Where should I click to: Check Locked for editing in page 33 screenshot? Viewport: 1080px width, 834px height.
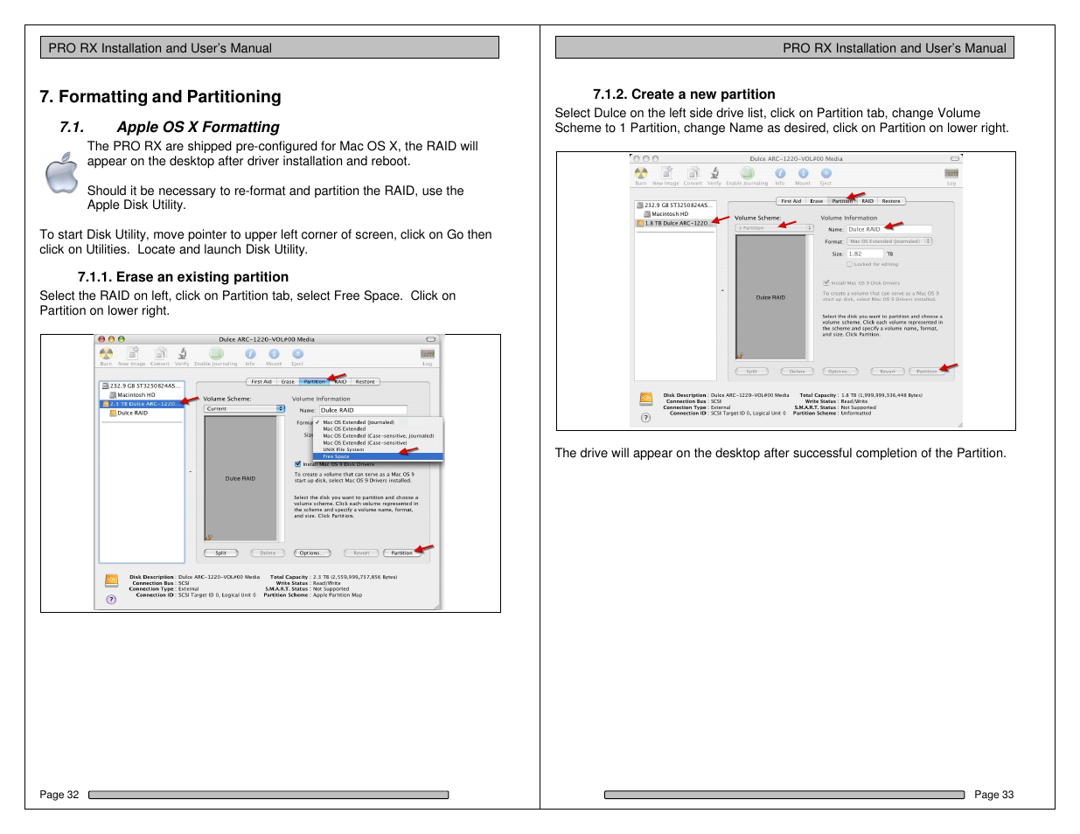(849, 264)
